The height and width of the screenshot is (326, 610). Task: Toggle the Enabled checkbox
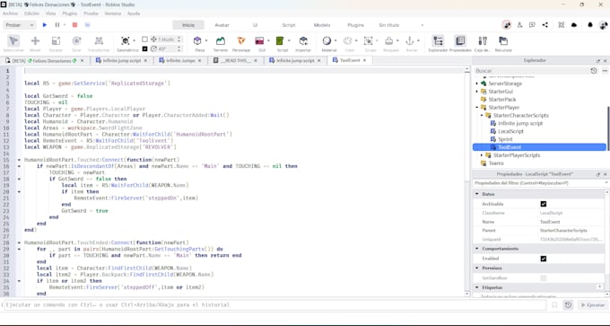(x=544, y=259)
